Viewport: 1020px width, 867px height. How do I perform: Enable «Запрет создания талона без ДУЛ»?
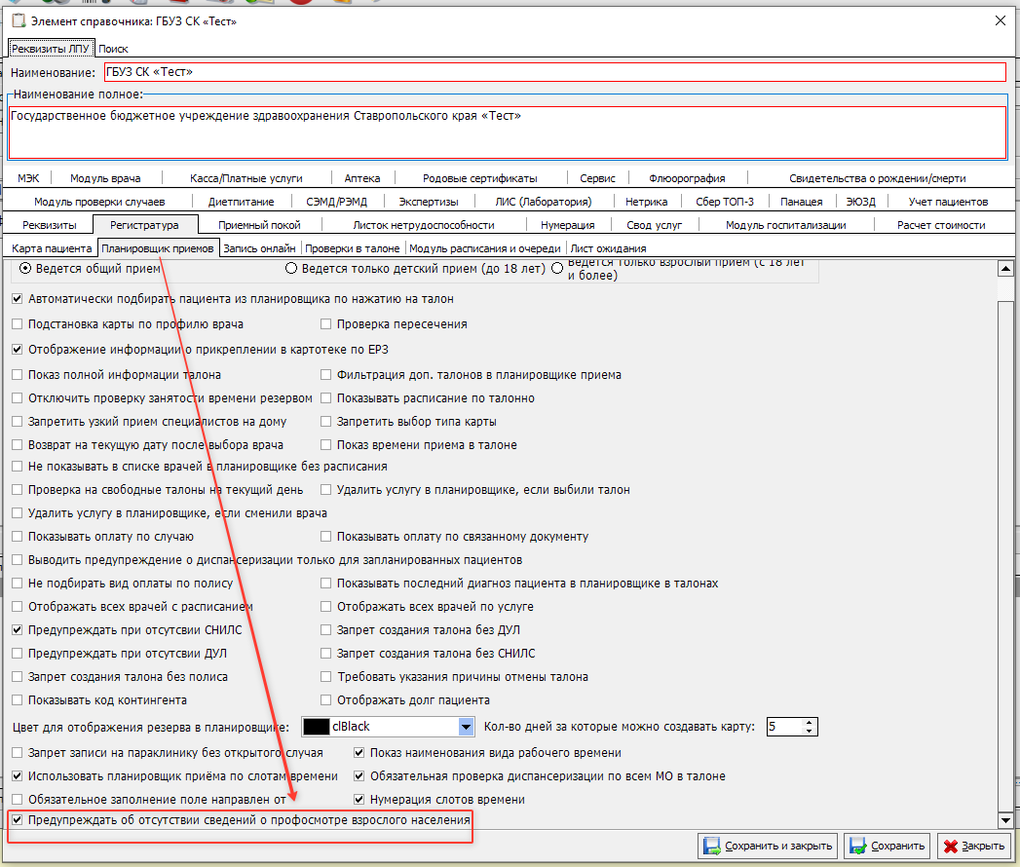[x=326, y=629]
